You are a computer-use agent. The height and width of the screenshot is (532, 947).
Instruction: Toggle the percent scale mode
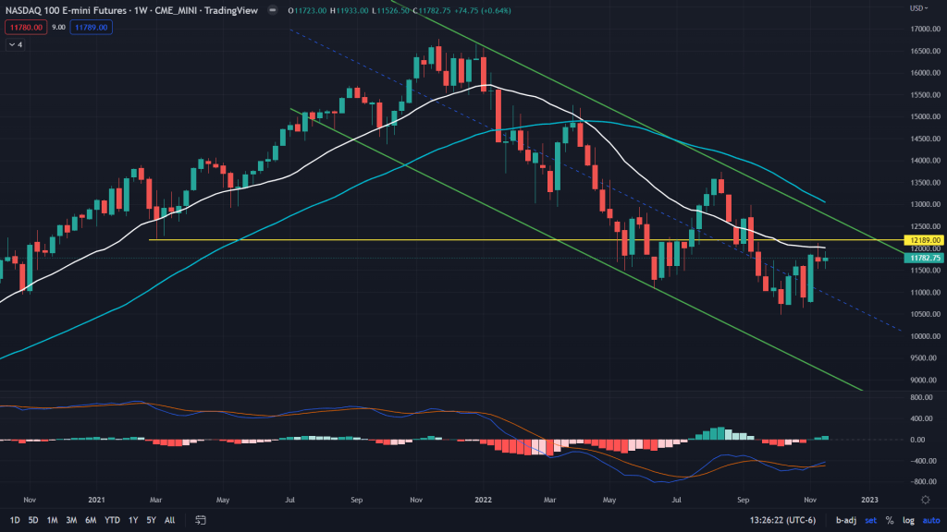pos(889,520)
